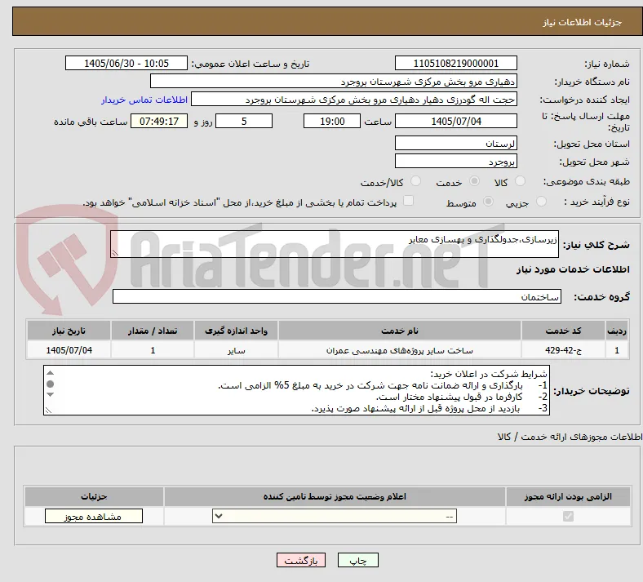The height and width of the screenshot is (582, 643).
Task: Click the request creator name field
Action: click(x=354, y=100)
